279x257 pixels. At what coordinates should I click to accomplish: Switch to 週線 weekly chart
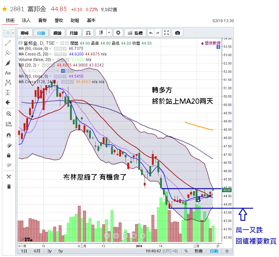click(57, 33)
